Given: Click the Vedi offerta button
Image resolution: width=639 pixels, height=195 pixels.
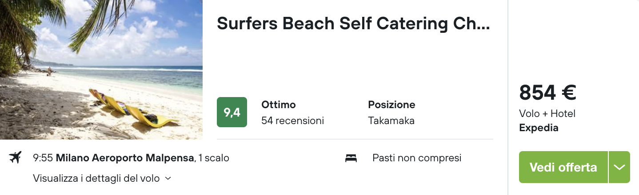Looking at the screenshot, I should click(x=563, y=167).
